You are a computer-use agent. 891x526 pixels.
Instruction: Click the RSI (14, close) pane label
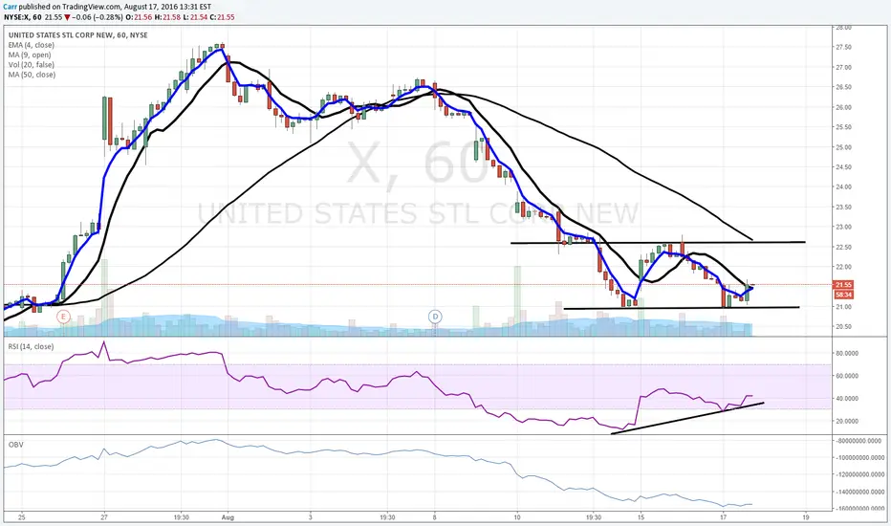[31, 346]
